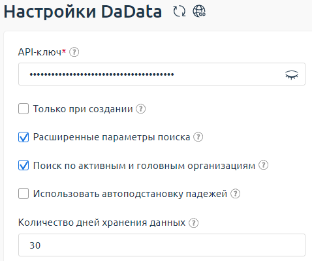This screenshot has width=312, height=261.
Task: Click the Использовать автоподстановку падежей label text
Action: click(130, 194)
